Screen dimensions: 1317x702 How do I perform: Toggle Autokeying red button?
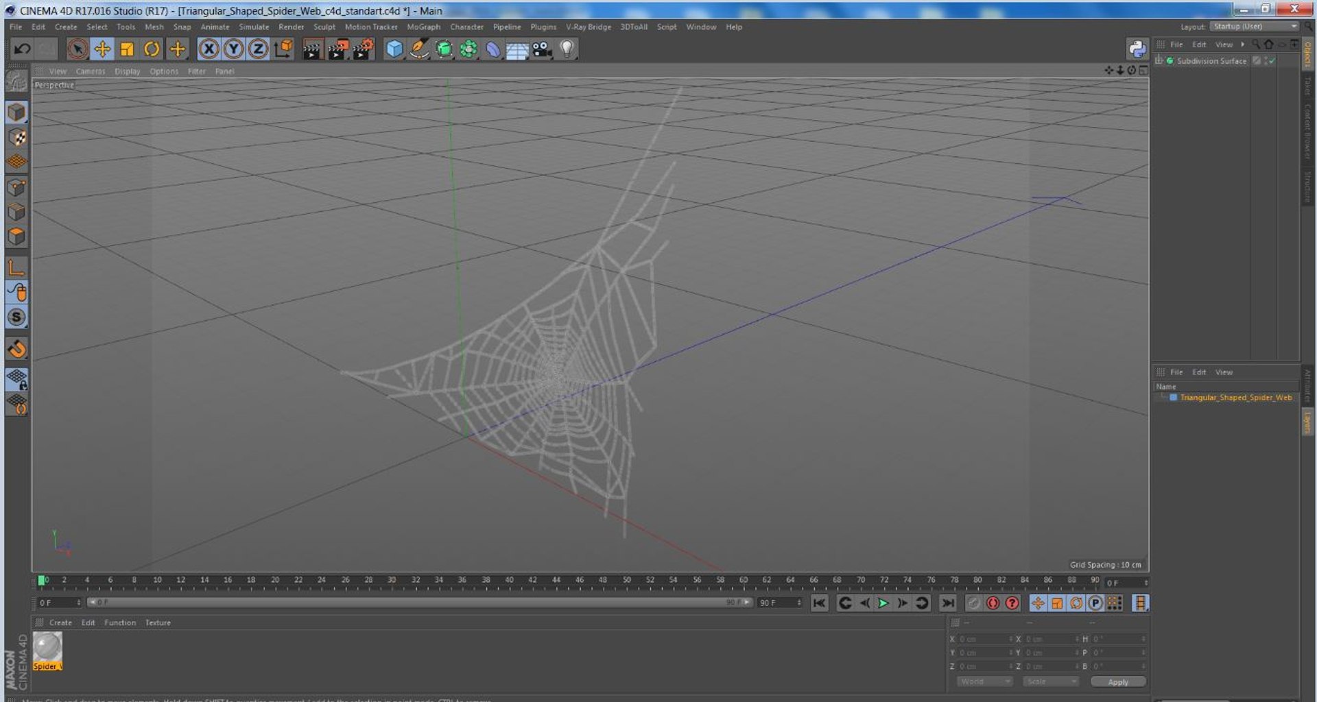[993, 603]
